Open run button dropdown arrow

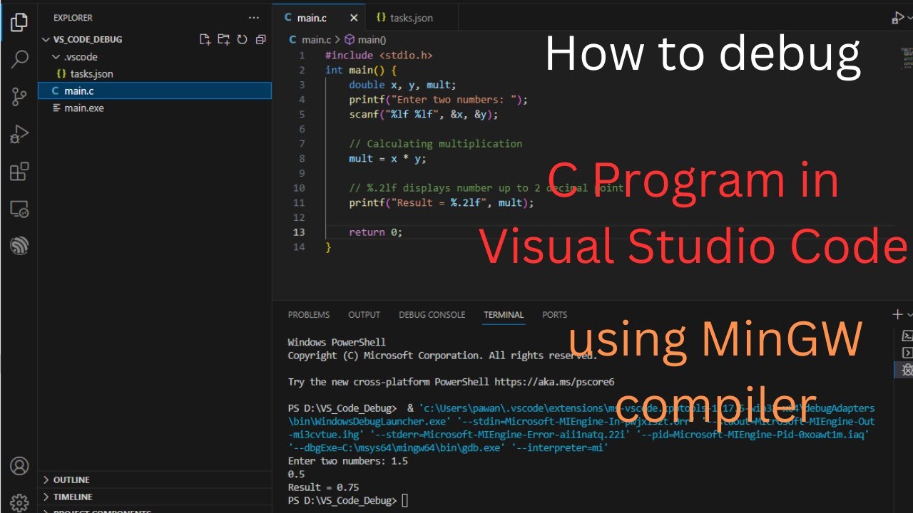[909, 19]
